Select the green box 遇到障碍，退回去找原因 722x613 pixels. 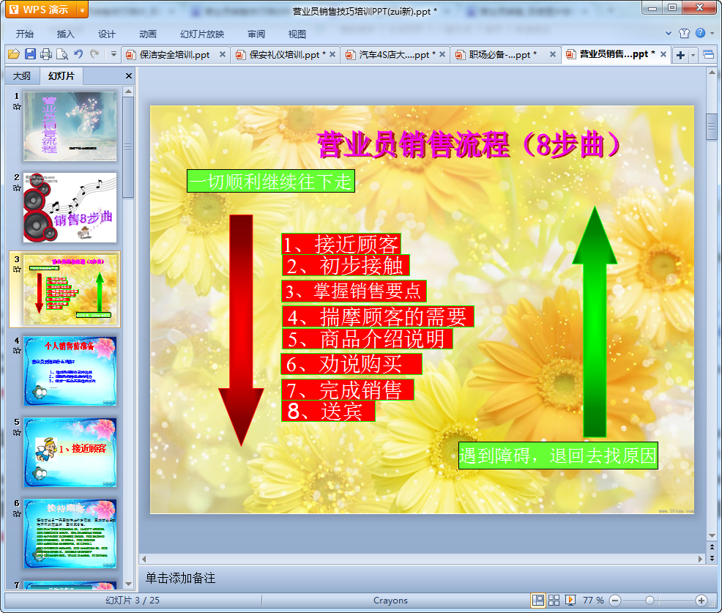point(558,456)
